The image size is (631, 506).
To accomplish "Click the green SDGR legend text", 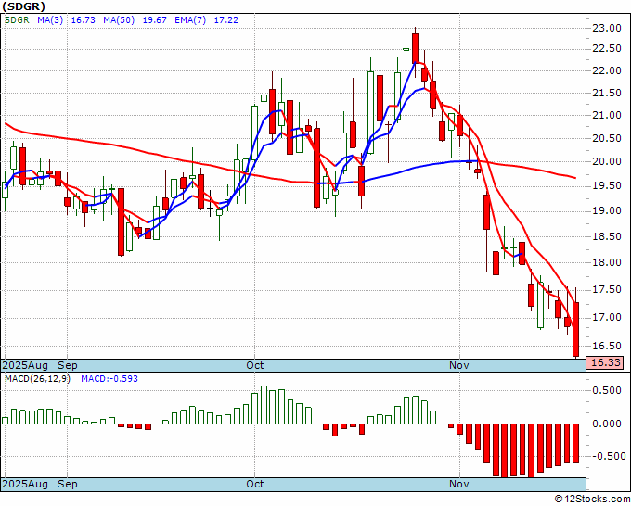I will [x=17, y=19].
